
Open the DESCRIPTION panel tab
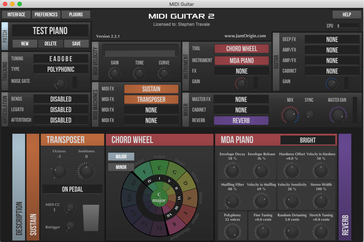pos(19,187)
